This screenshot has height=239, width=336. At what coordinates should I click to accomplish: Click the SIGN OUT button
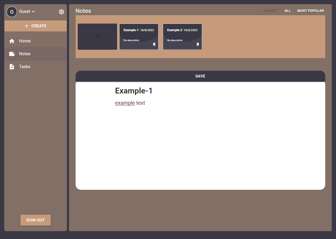[x=35, y=220]
